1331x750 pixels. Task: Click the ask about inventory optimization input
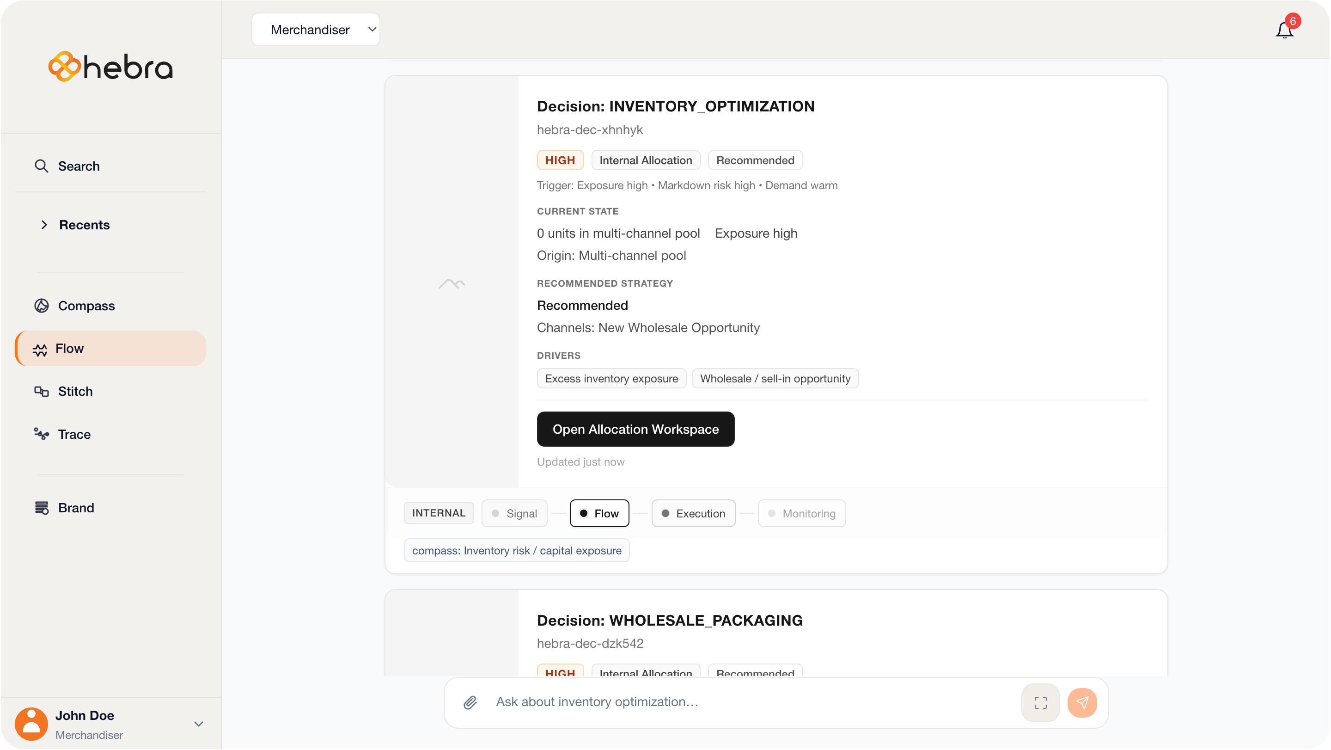click(723, 702)
